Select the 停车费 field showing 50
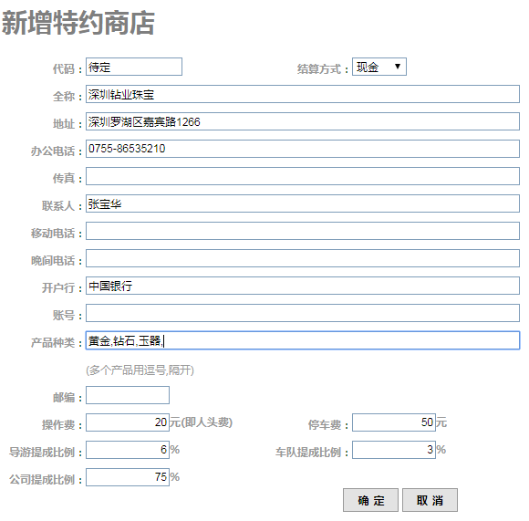The image size is (529, 521). (394, 422)
